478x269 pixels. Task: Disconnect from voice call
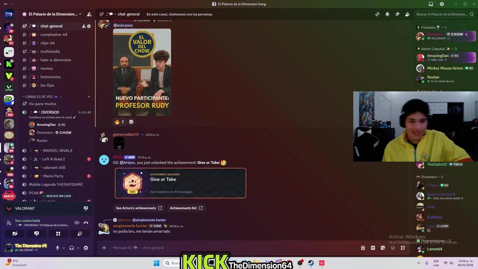coord(86,223)
